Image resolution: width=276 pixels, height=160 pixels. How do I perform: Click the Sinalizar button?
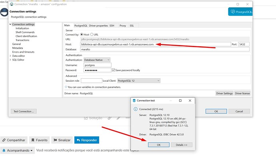pos(62,140)
